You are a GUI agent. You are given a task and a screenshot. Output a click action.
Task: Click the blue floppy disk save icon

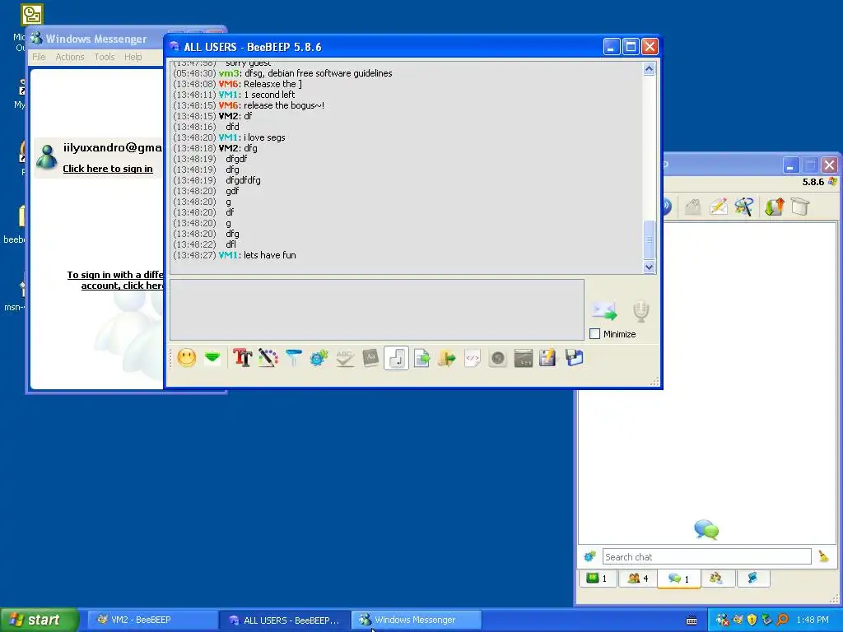pyautogui.click(x=574, y=358)
